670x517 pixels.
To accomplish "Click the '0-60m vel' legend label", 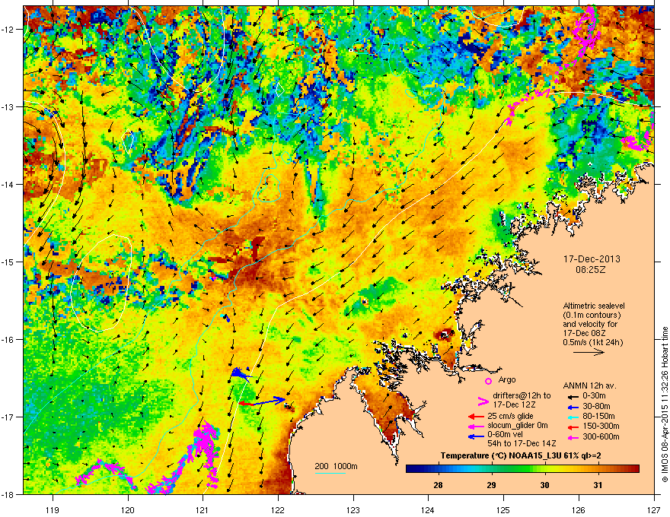I will 505,434.
